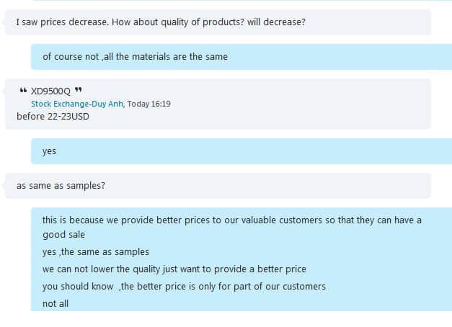Click the 'good sale' line
Viewport: 452px width, 327px height.
(x=63, y=235)
